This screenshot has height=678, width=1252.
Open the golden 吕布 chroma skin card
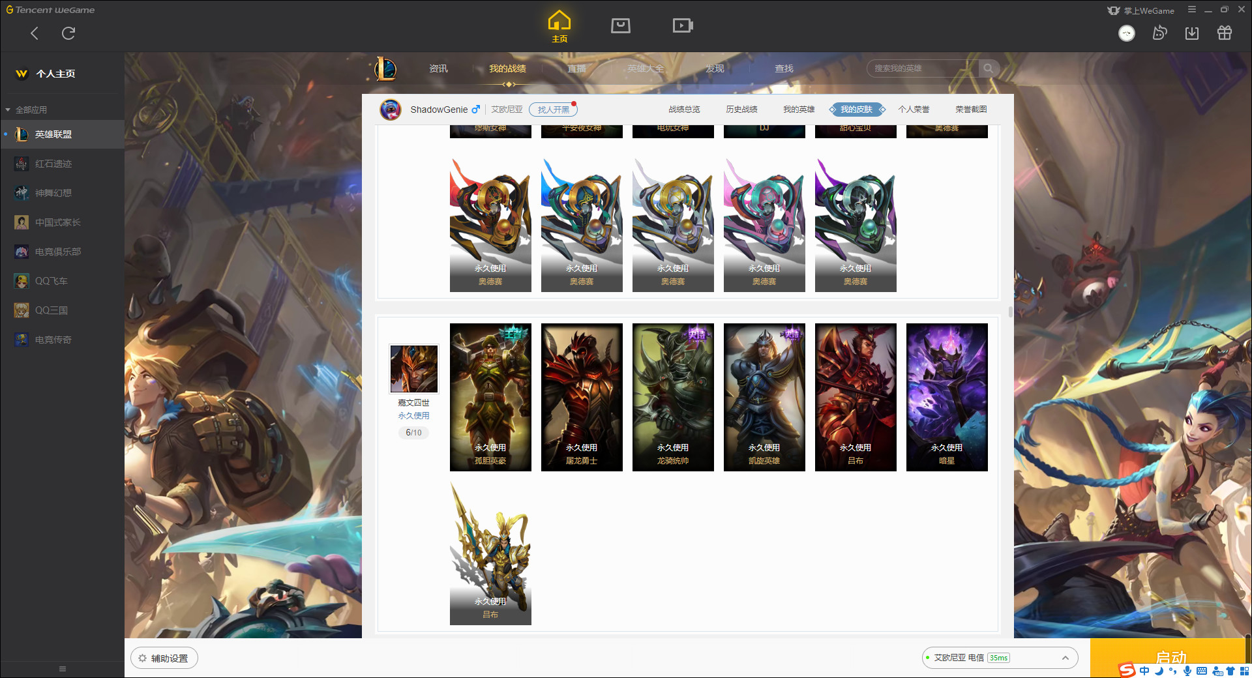[x=490, y=553]
